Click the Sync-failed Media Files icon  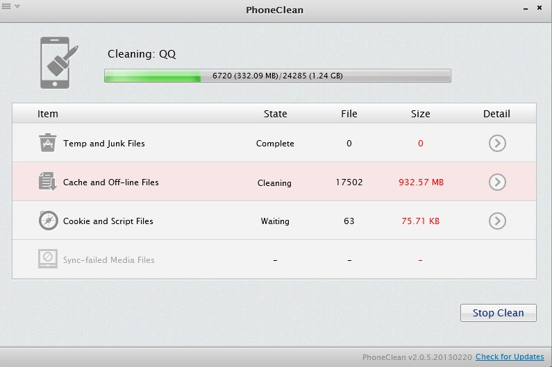point(48,259)
